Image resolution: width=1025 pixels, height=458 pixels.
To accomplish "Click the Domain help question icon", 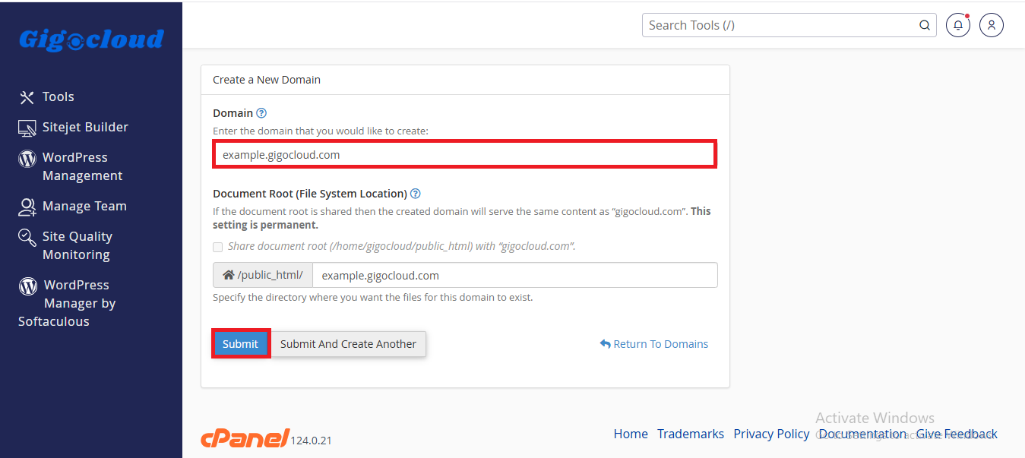I will click(x=261, y=113).
